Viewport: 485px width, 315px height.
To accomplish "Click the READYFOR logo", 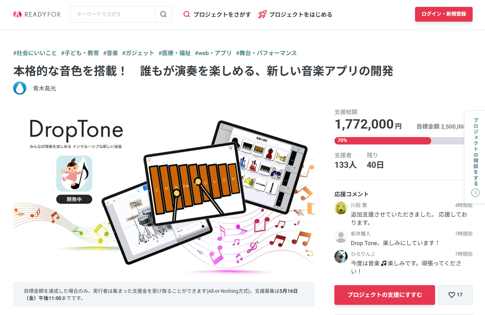I will [x=37, y=14].
